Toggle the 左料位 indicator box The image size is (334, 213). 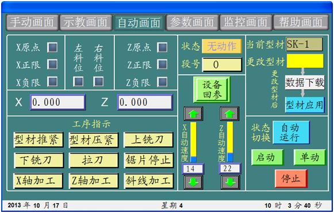point(78,81)
